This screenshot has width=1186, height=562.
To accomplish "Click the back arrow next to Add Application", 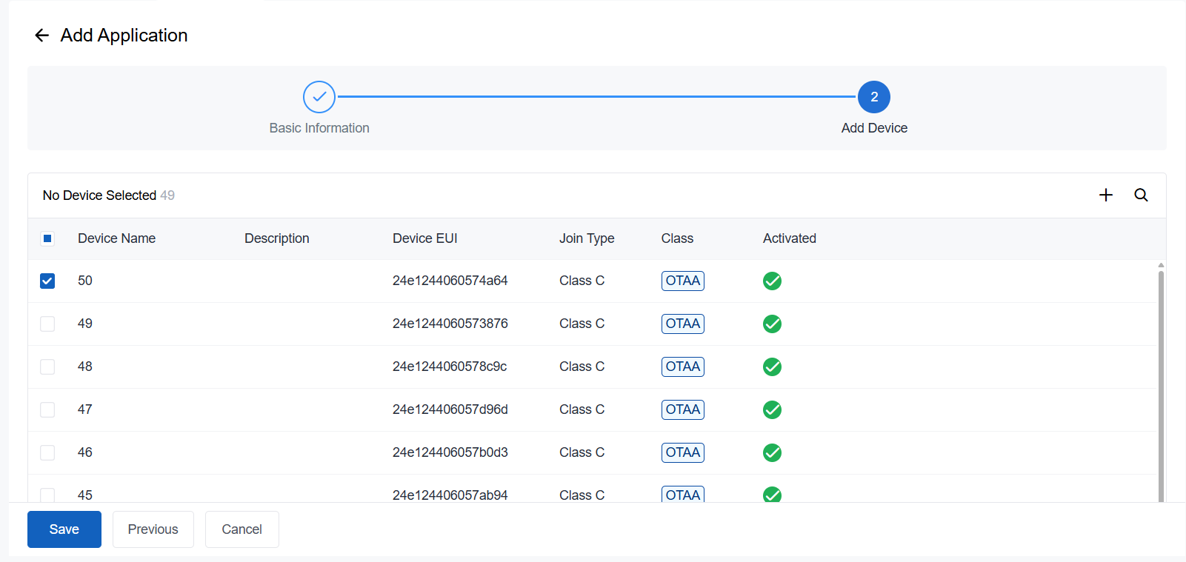I will click(x=42, y=36).
